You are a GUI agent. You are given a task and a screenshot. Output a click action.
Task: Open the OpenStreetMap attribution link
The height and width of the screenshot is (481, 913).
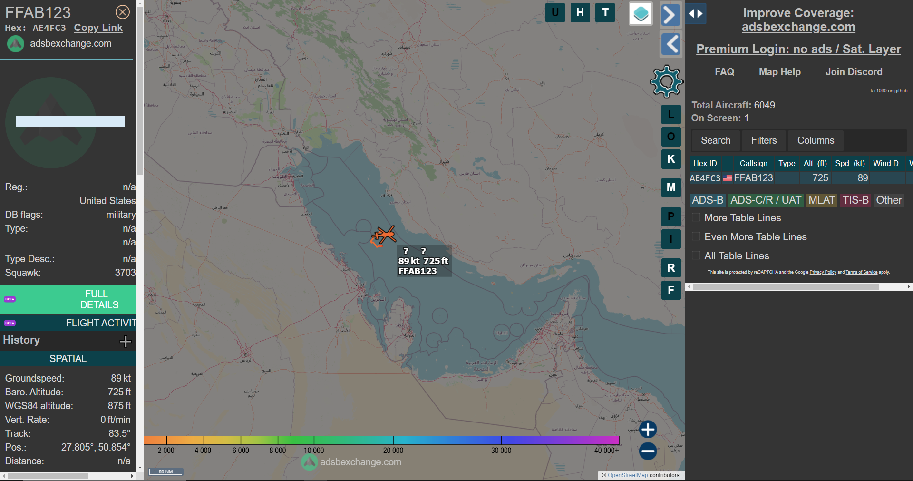[x=628, y=475]
